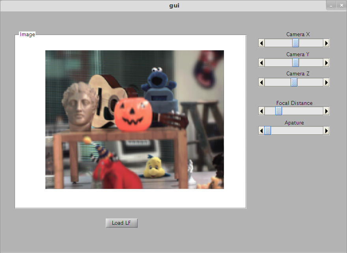
Task: Click left arrow of Apature slider
Action: (x=261, y=130)
